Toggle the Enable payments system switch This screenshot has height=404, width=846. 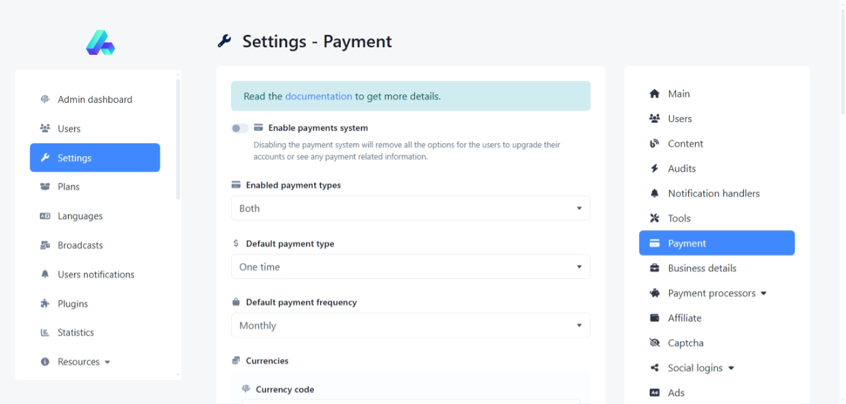(240, 128)
